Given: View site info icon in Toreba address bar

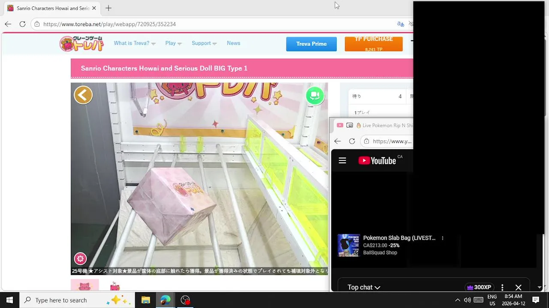Looking at the screenshot, I should tap(37, 24).
